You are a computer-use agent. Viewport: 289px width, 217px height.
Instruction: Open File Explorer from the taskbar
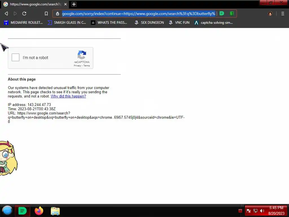(55, 211)
